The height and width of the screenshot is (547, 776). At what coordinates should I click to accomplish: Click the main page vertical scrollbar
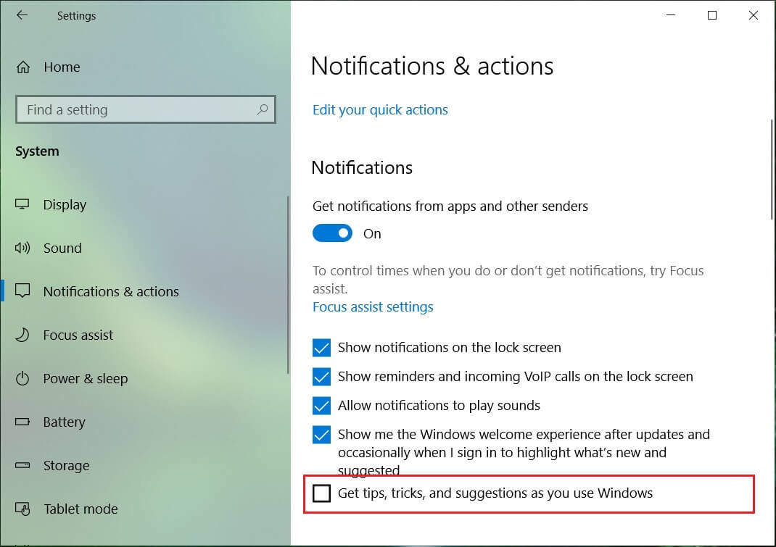tap(772, 169)
